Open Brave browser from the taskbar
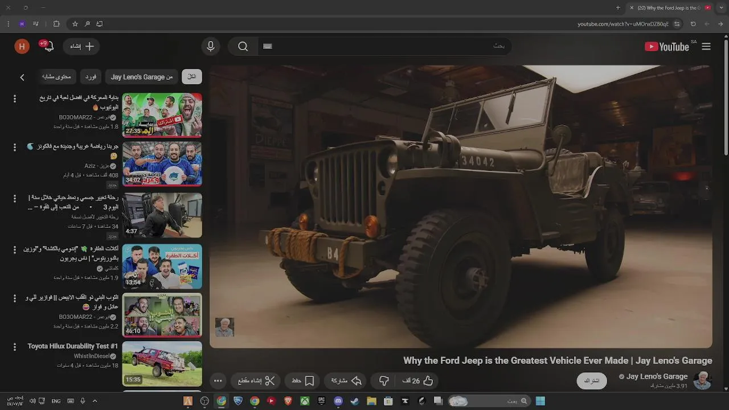This screenshot has width=729, height=410. tap(288, 401)
